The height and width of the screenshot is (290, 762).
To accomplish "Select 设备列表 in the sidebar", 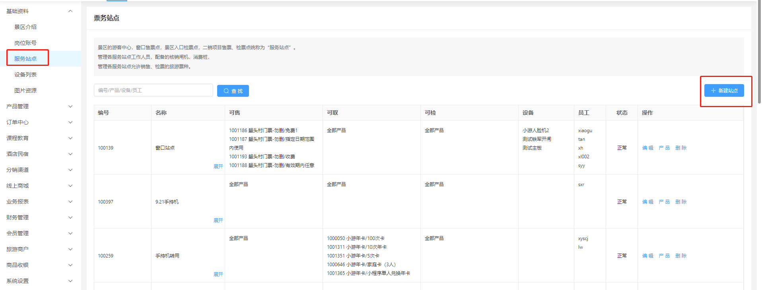I will 25,75.
